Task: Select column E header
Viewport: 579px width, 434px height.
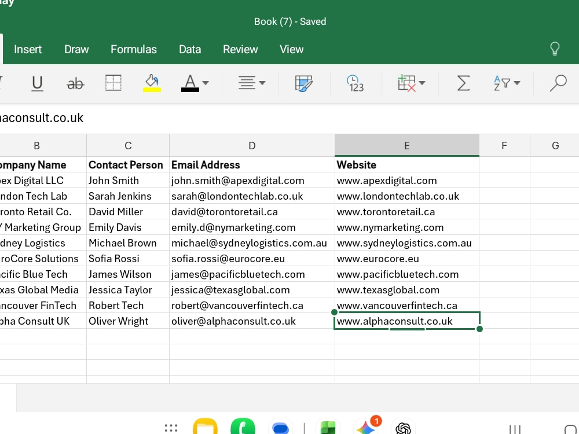Action: coord(407,145)
